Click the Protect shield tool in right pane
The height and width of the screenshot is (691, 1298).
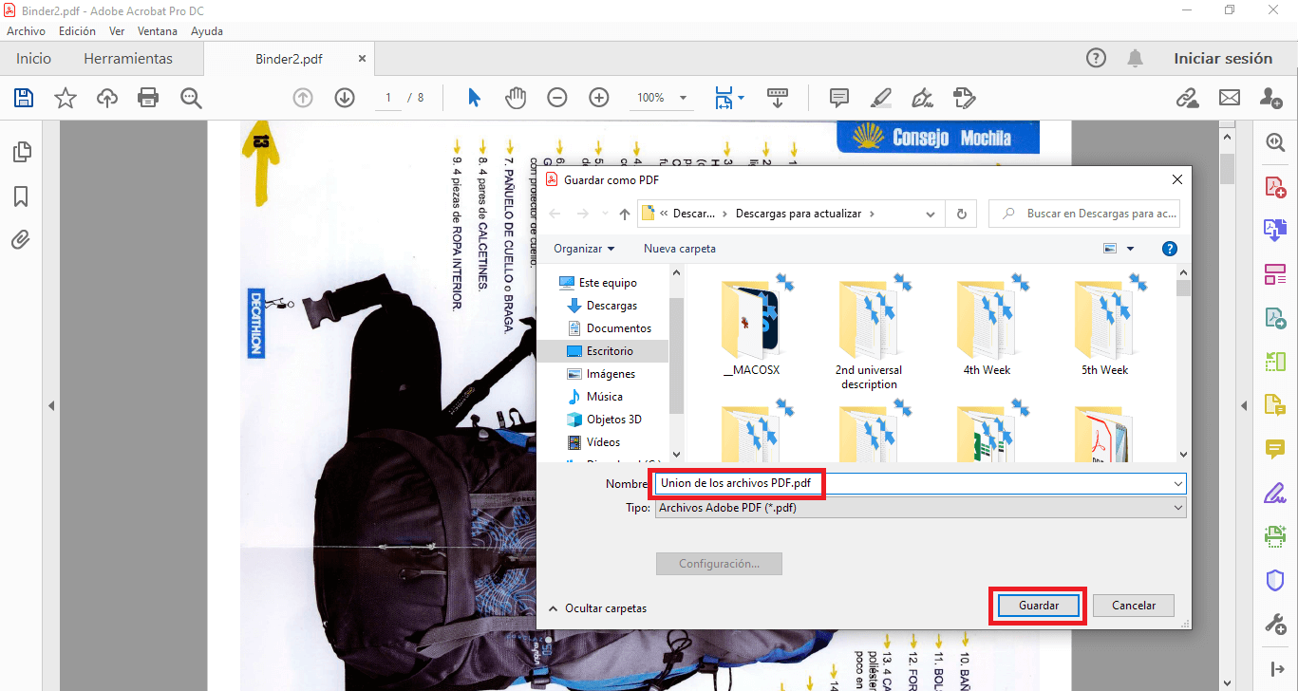[1274, 580]
